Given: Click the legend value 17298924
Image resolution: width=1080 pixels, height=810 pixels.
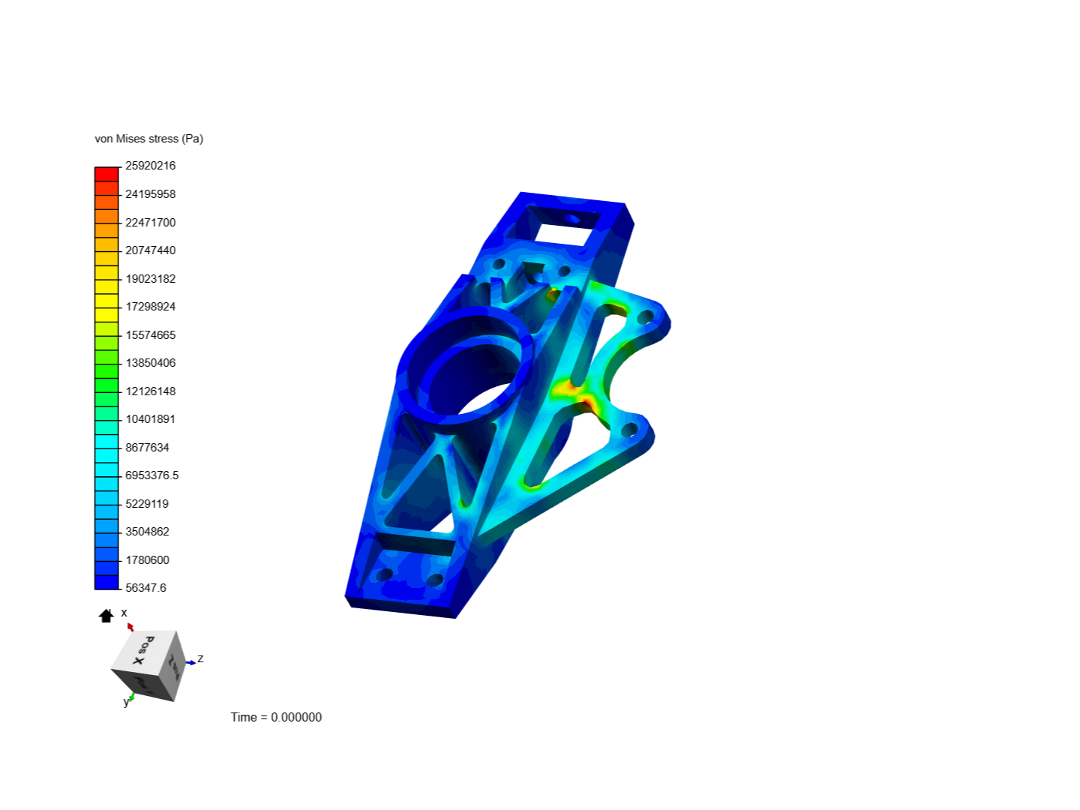Looking at the screenshot, I should pos(151,307).
